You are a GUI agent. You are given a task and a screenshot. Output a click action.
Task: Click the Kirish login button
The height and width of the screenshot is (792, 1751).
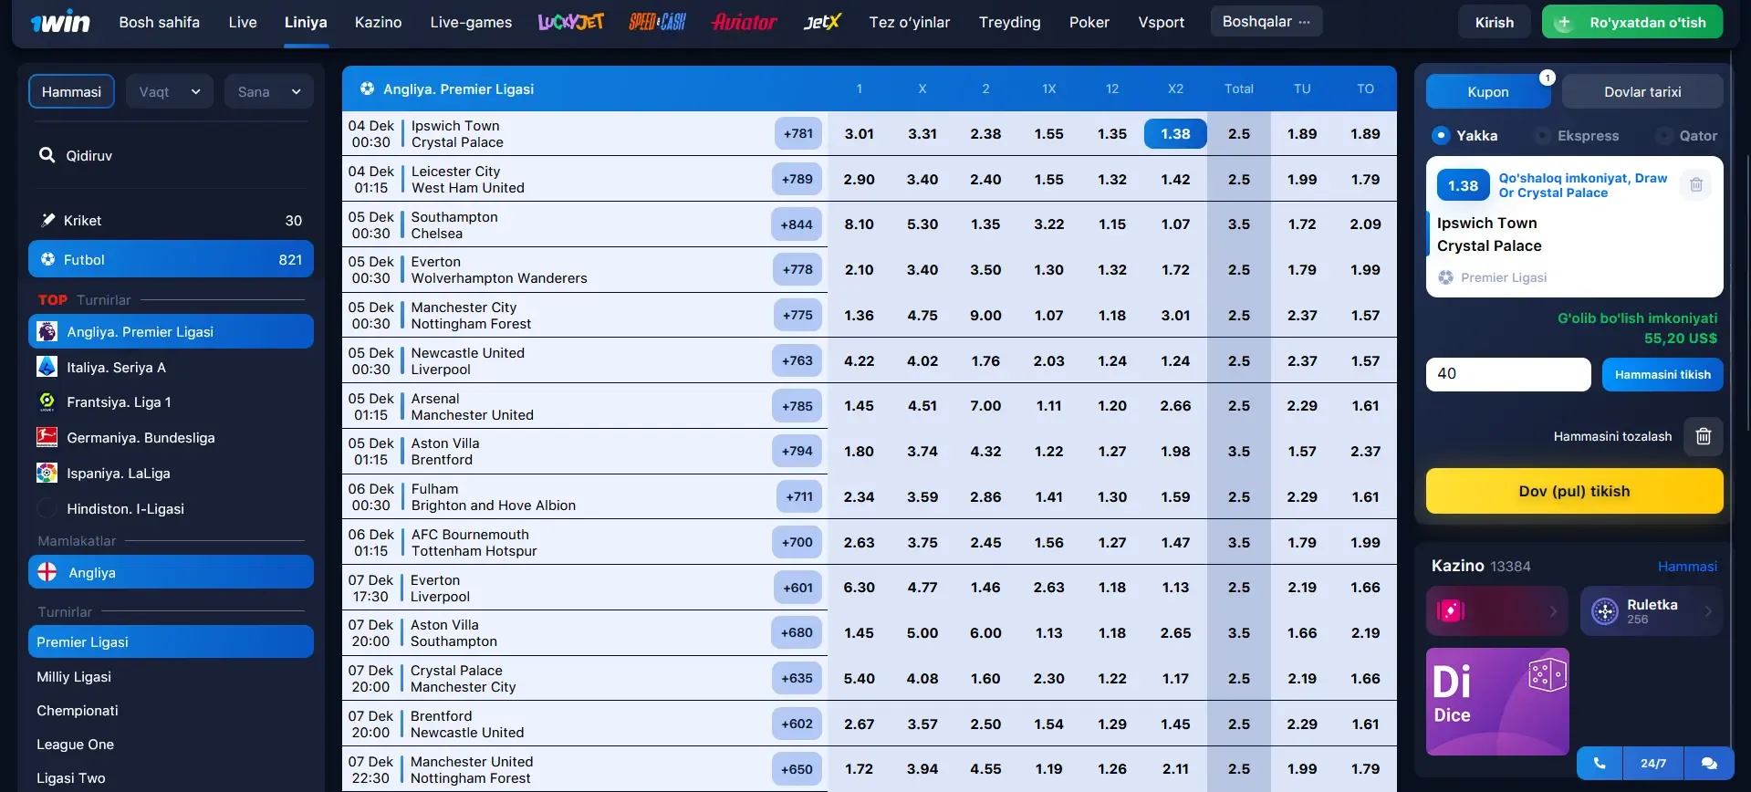point(1494,22)
